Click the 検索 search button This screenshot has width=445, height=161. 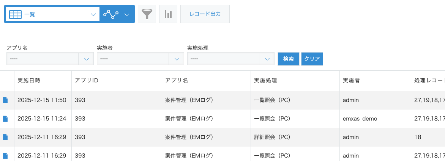click(x=289, y=59)
